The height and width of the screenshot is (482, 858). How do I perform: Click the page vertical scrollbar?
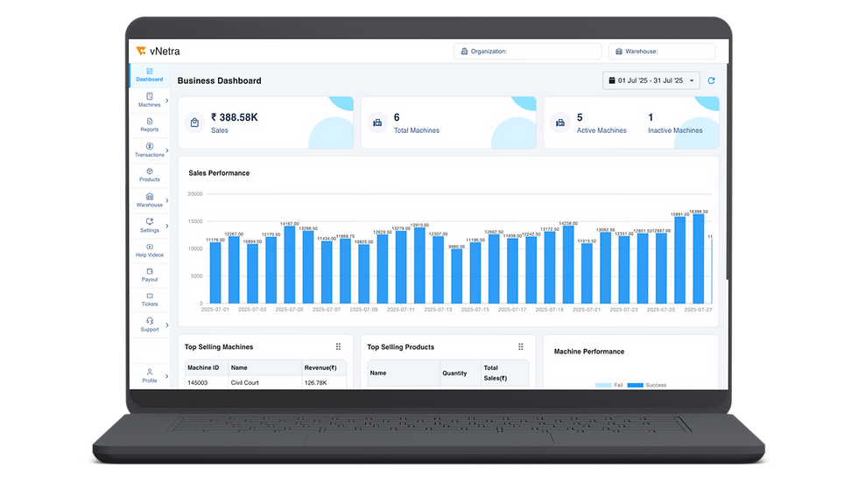728,171
